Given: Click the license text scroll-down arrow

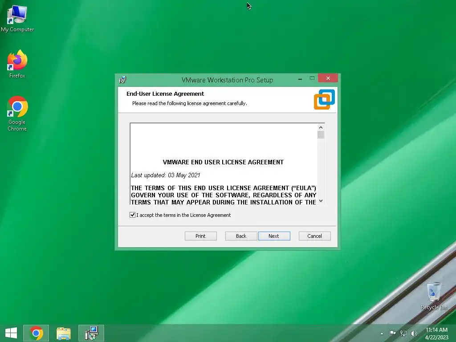Looking at the screenshot, I should [x=321, y=201].
